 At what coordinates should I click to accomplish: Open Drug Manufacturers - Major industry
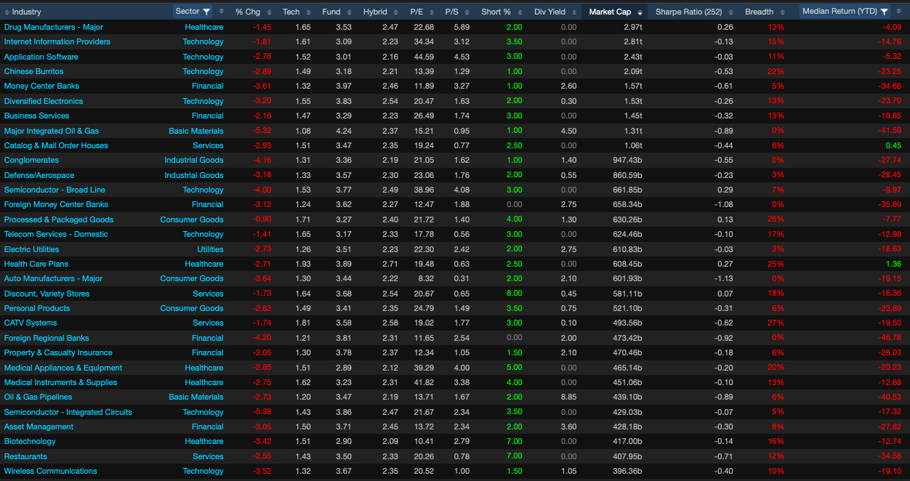coord(54,27)
